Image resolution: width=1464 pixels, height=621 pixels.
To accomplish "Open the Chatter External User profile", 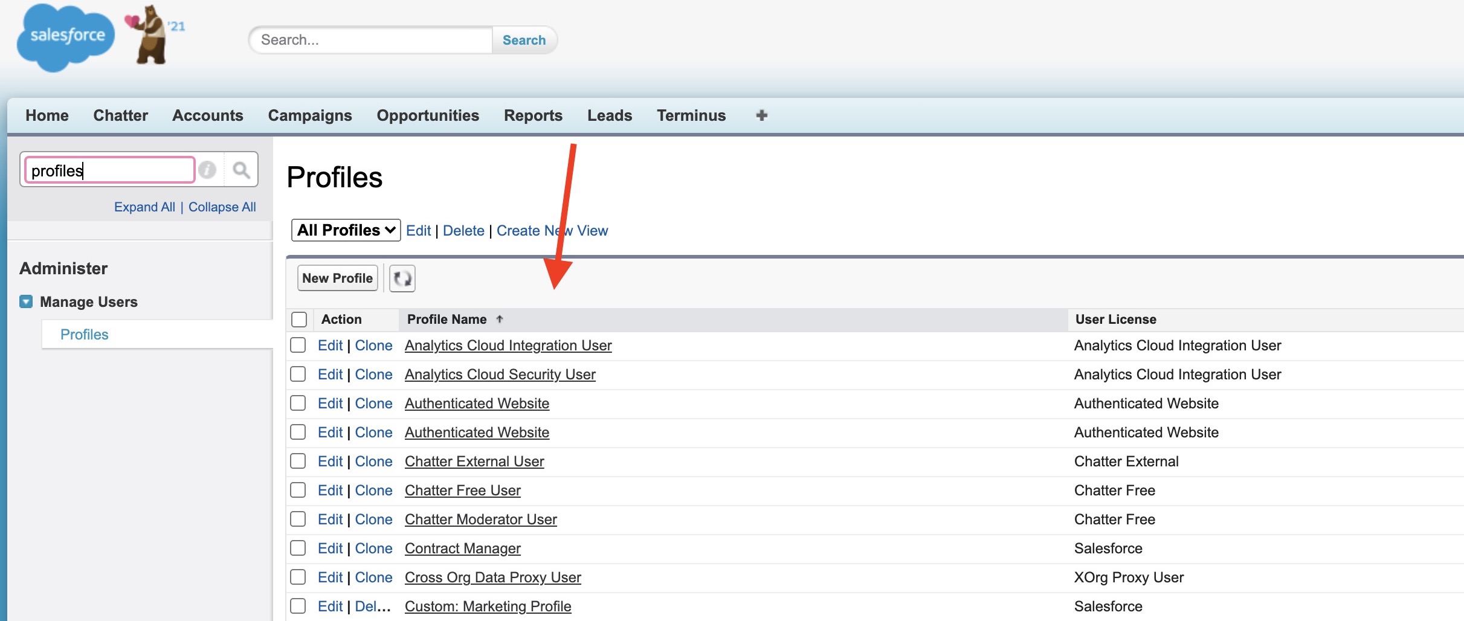I will click(x=474, y=462).
